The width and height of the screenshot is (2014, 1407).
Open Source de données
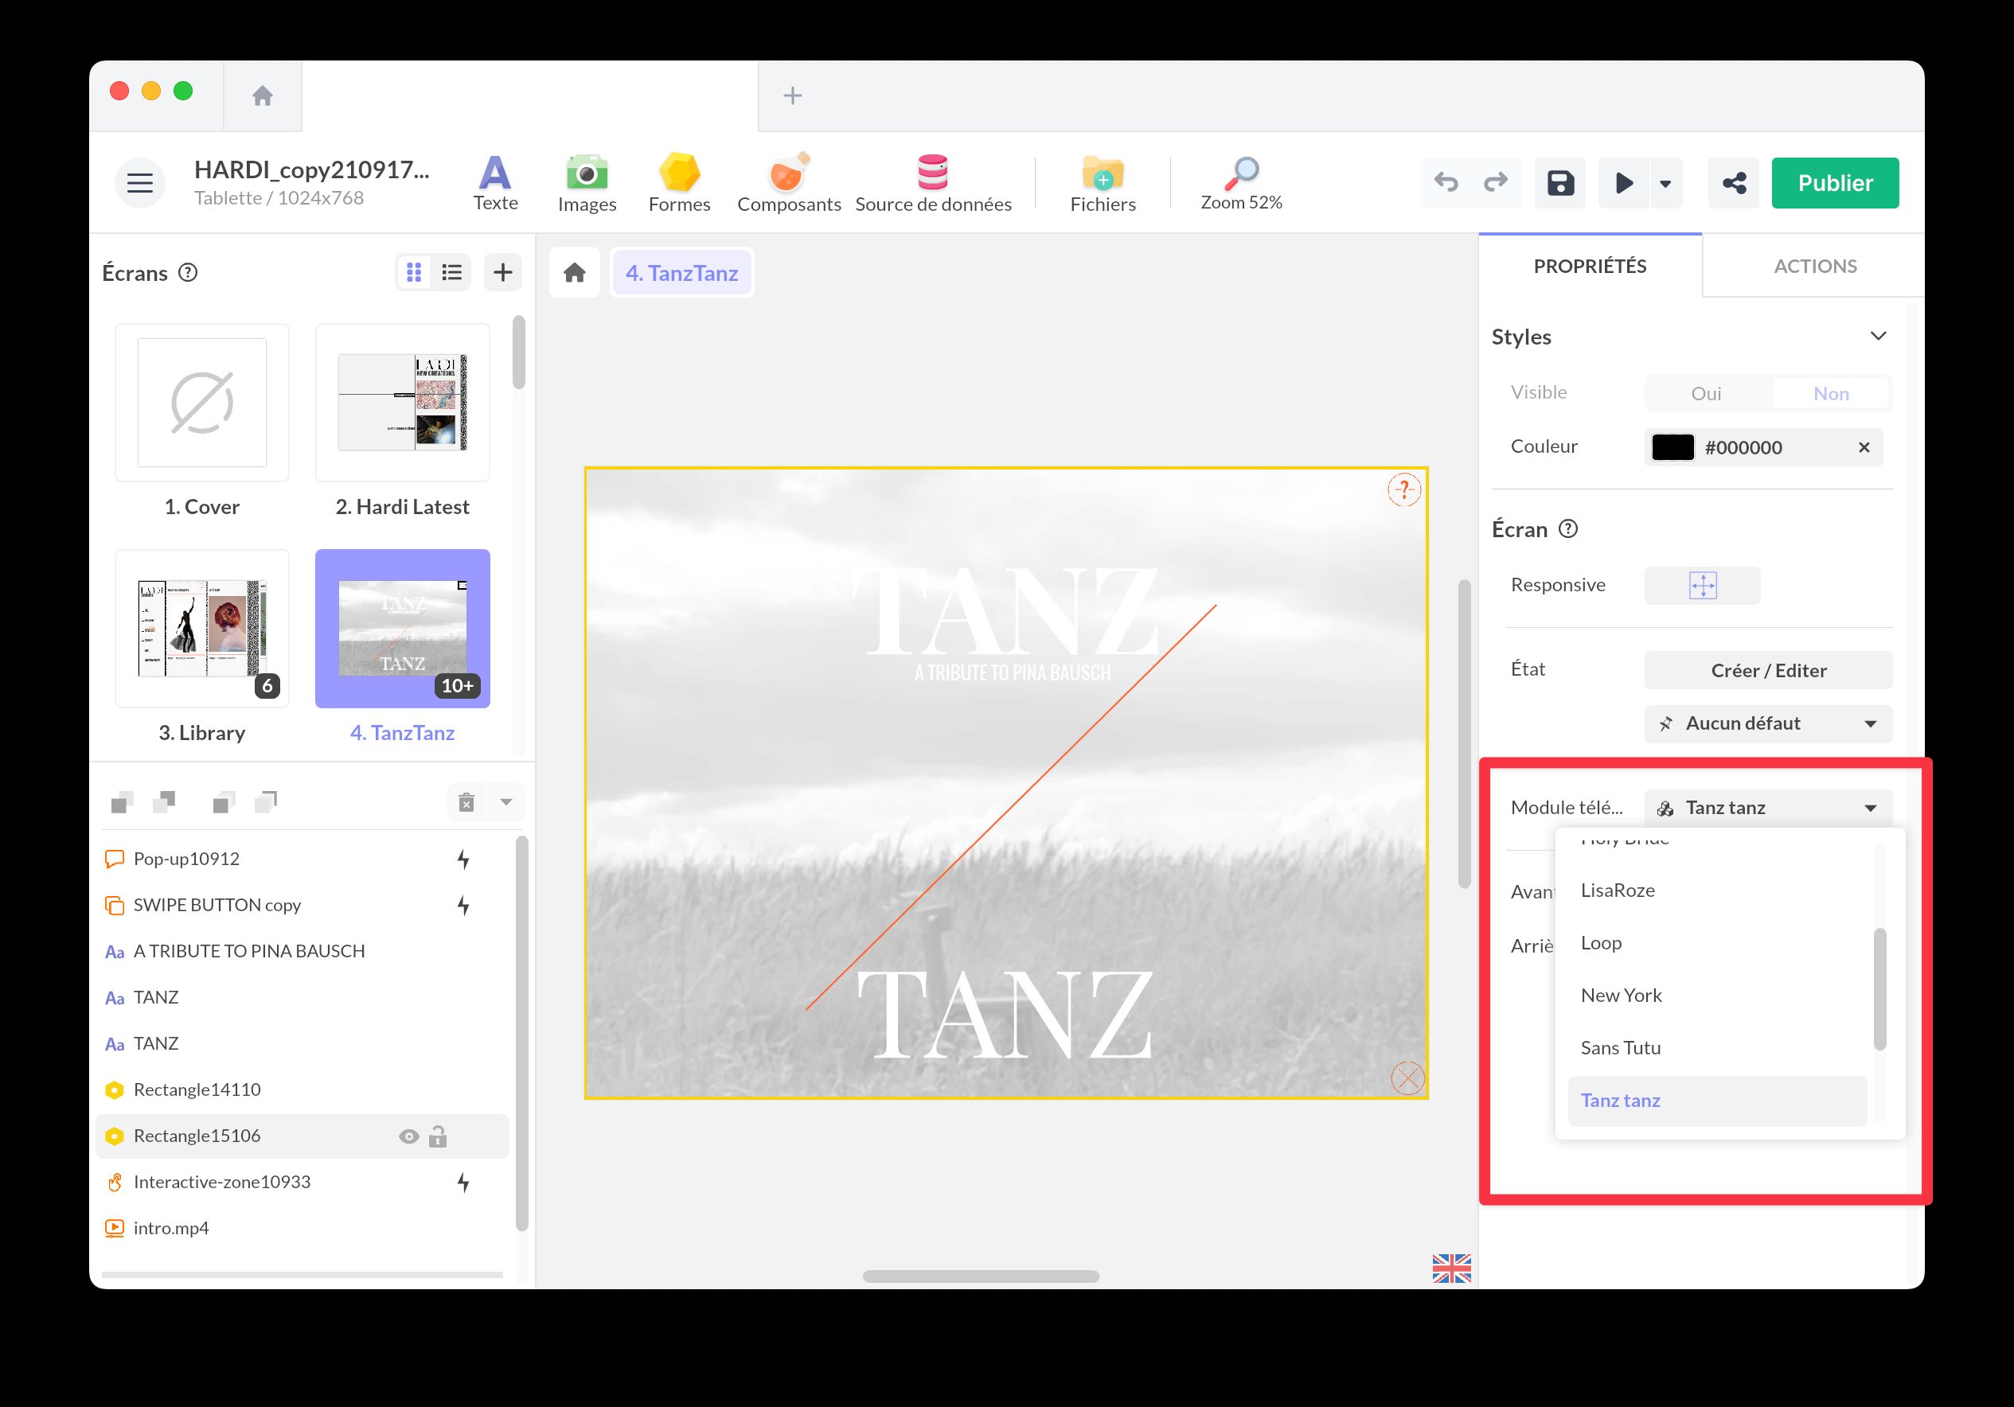click(932, 181)
